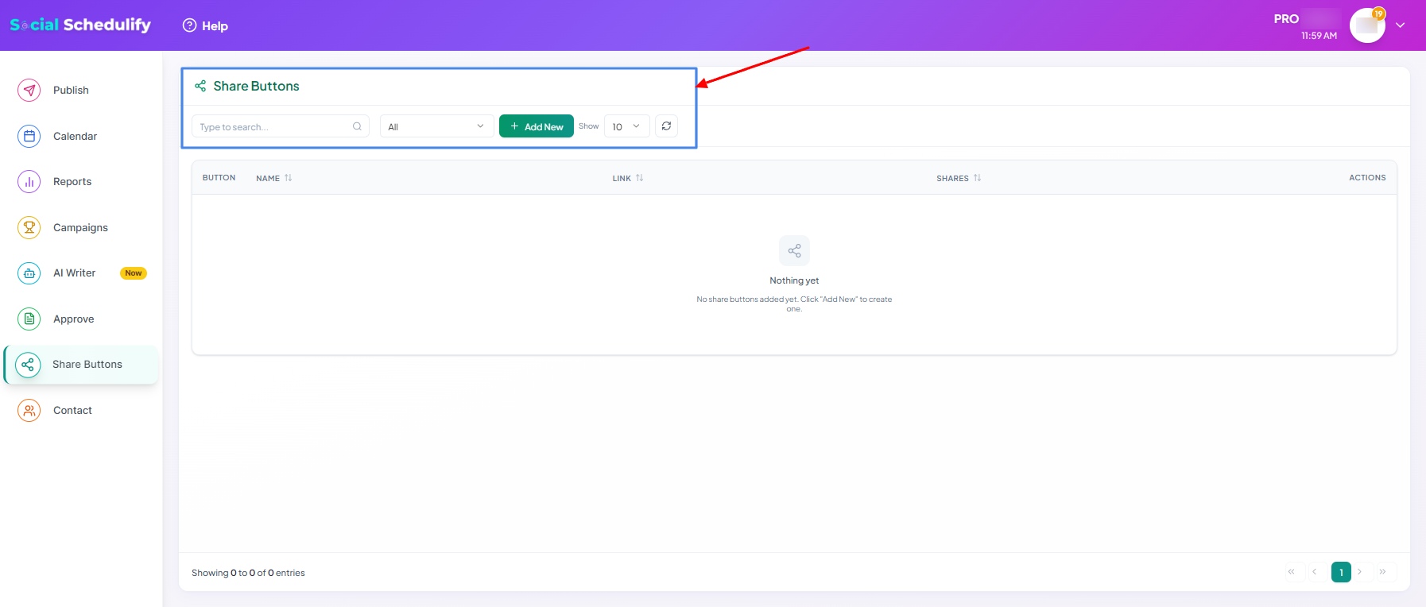Click the Nothing yet message
Image resolution: width=1426 pixels, height=607 pixels.
pyautogui.click(x=794, y=280)
